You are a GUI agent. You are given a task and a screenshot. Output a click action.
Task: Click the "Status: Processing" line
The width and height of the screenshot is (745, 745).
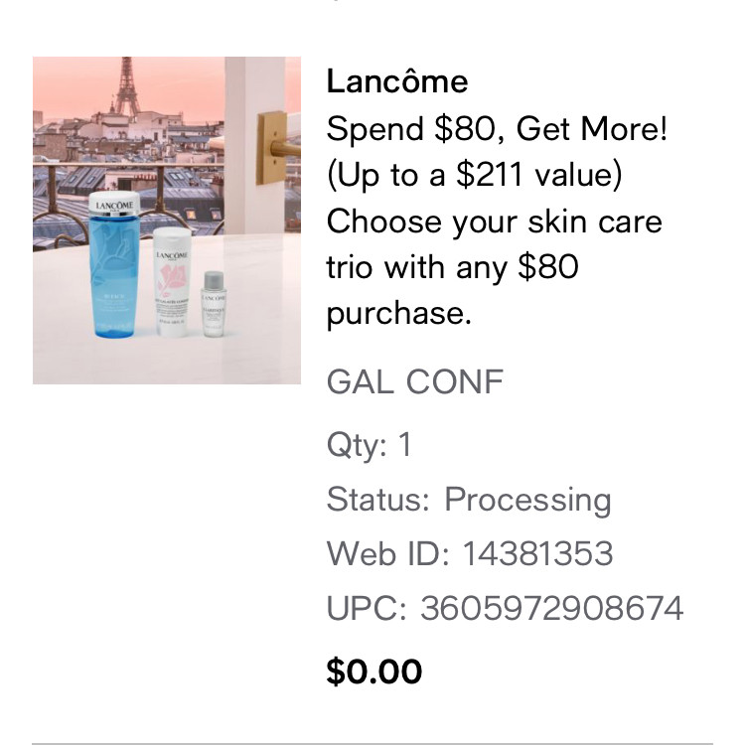pyautogui.click(x=468, y=499)
